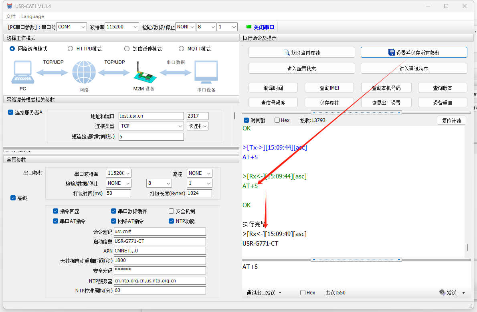The height and width of the screenshot is (312, 477).
Task: Enable the security mechanism checkbox
Action: pyautogui.click(x=172, y=211)
